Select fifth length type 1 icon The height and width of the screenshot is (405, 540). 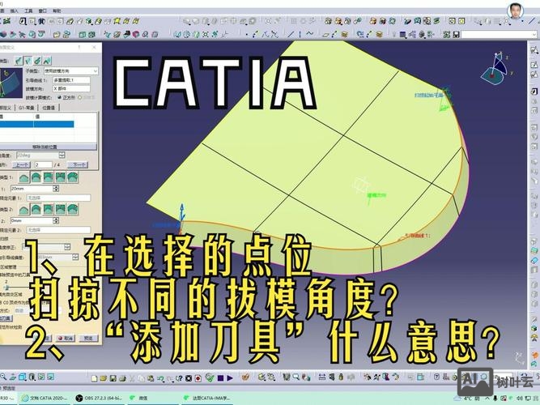[72, 178]
